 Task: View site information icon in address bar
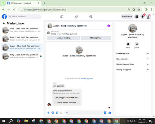coord(21,10)
